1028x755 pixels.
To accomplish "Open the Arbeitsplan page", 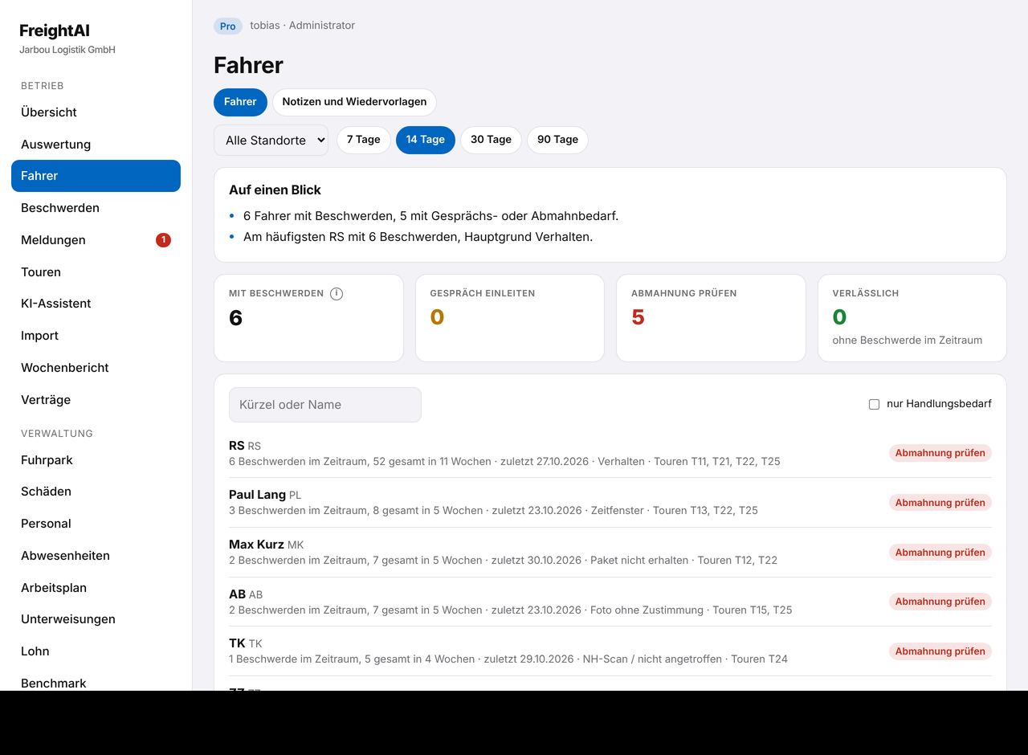I will (96, 588).
